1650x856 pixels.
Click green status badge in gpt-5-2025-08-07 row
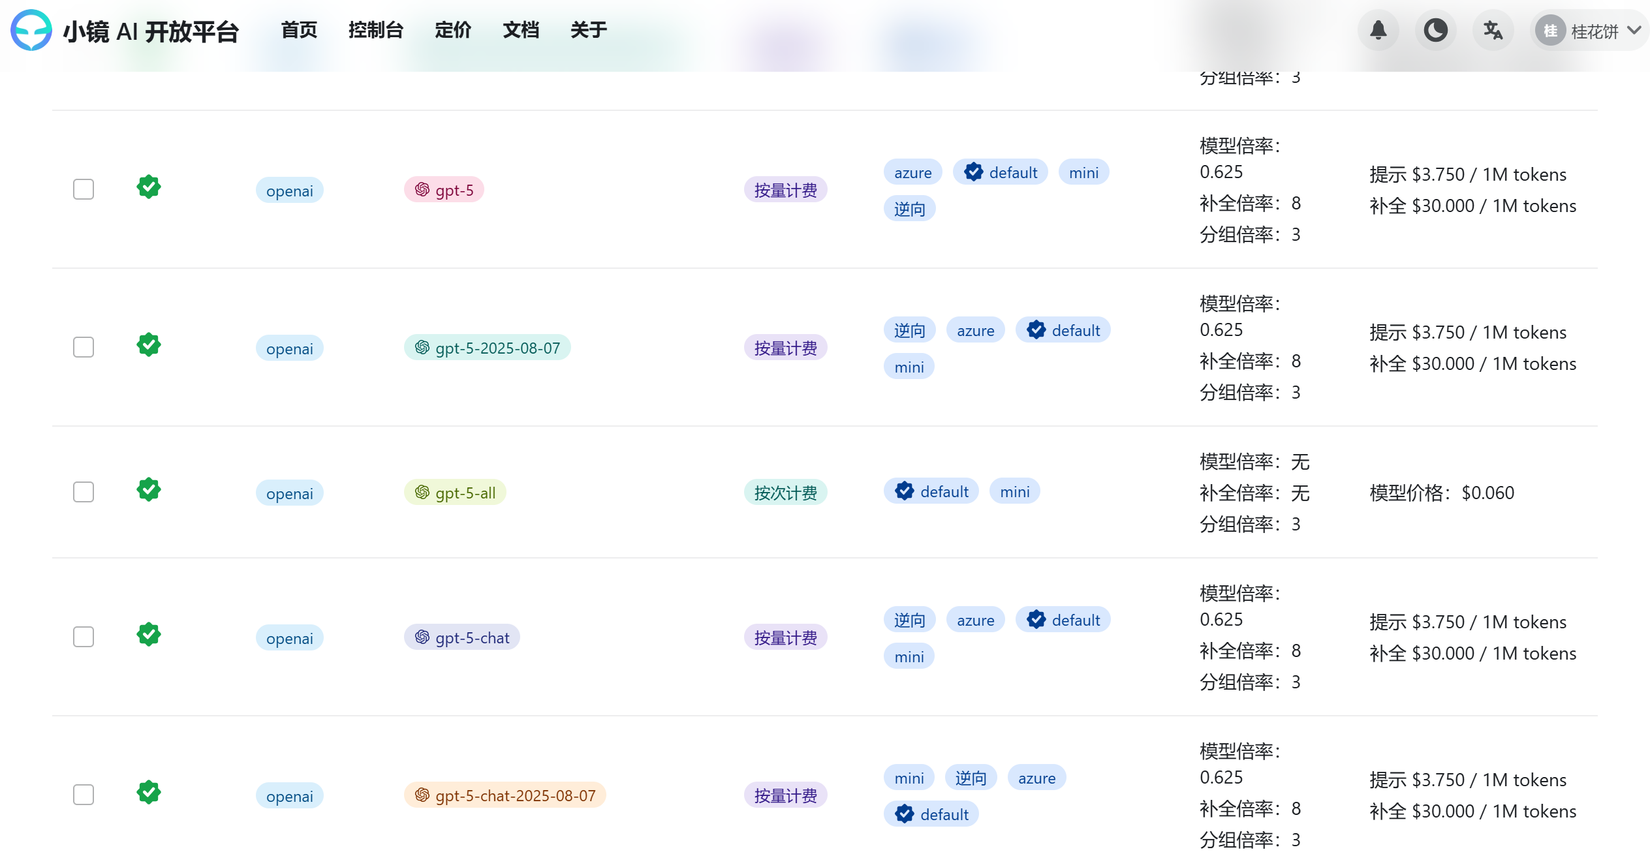point(149,344)
